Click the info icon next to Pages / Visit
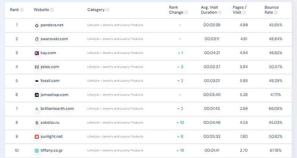 [x=244, y=12]
